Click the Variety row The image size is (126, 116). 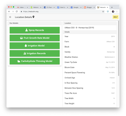click(x=89, y=52)
